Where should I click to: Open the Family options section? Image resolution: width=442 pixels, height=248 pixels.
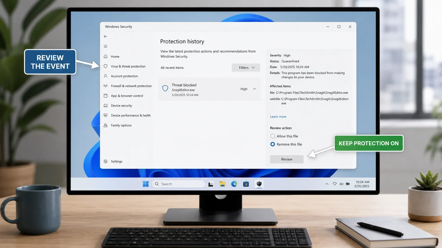click(121, 125)
